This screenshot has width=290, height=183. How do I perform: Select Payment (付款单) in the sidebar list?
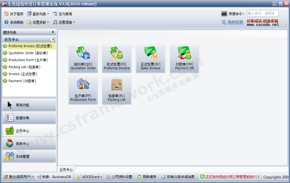pyautogui.click(x=22, y=81)
